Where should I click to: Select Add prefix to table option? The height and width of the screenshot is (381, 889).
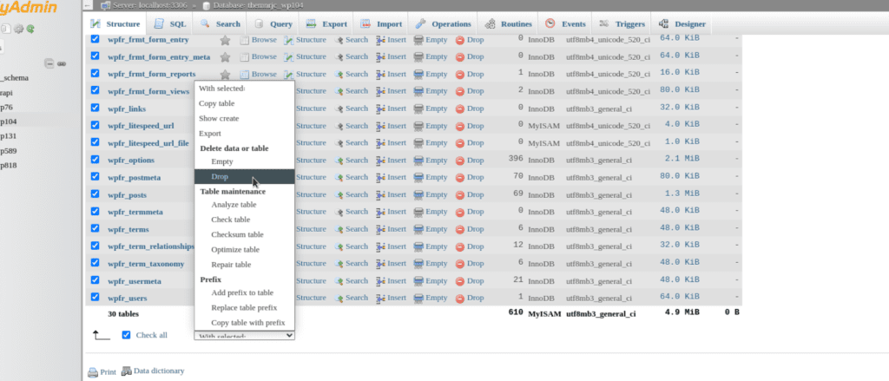pyautogui.click(x=244, y=293)
